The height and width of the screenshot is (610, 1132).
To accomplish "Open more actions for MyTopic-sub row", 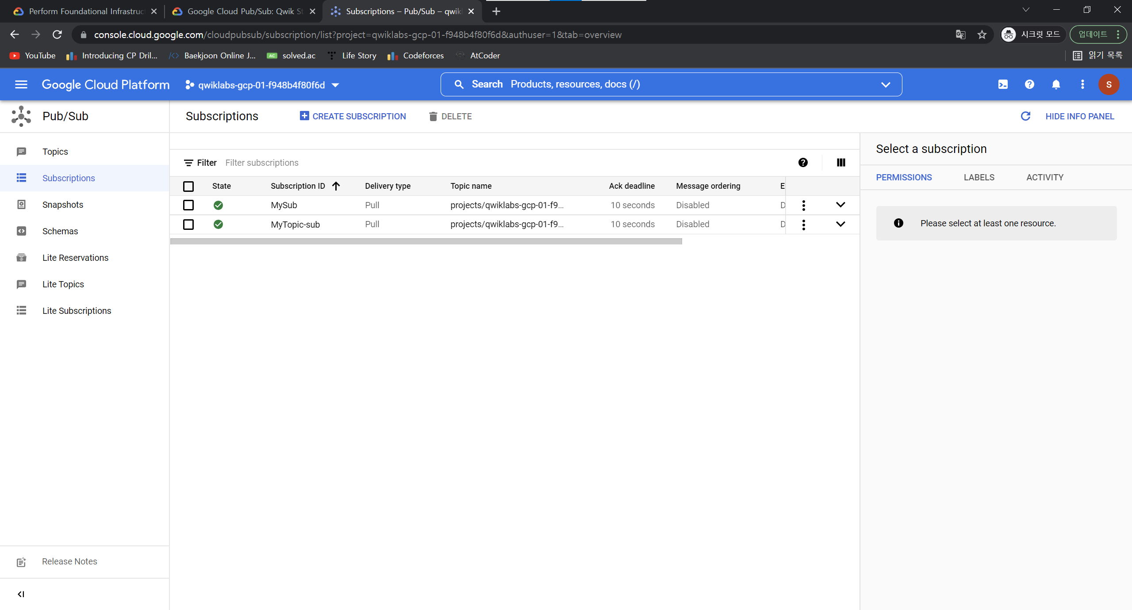I will coord(803,225).
